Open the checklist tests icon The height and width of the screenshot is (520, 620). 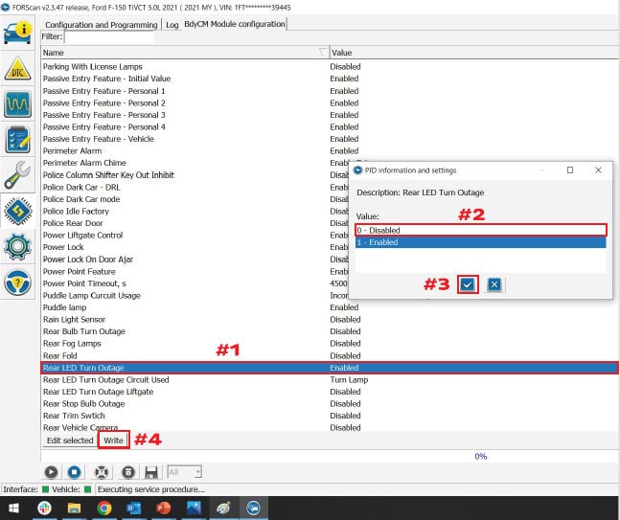click(x=17, y=139)
